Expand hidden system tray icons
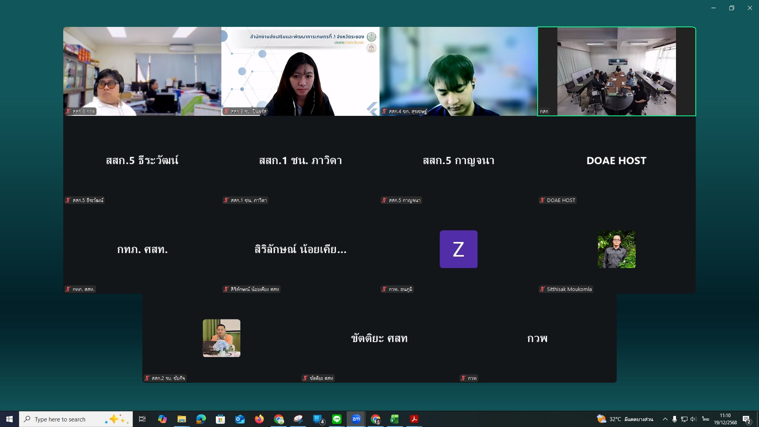 [665, 419]
